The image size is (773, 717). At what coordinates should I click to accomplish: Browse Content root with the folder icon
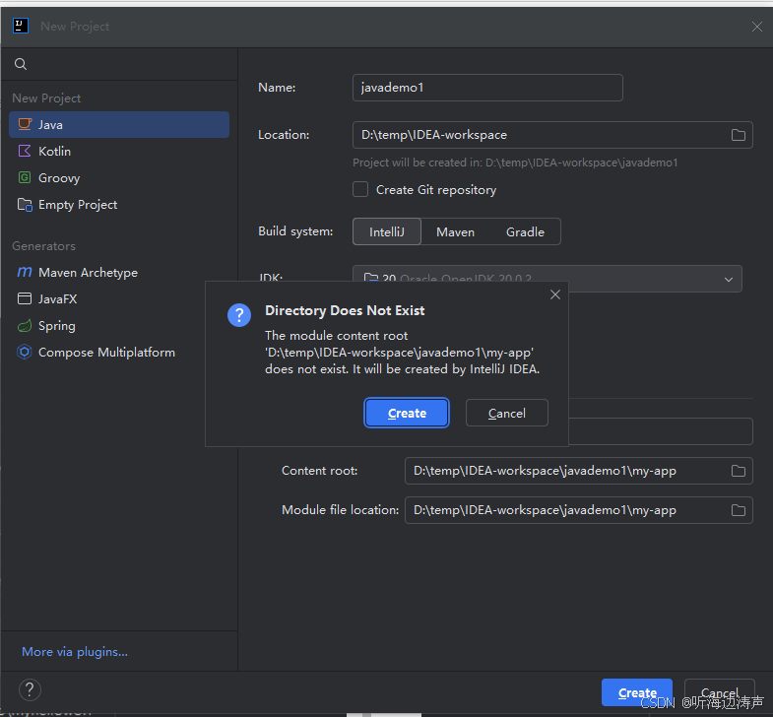pos(738,471)
